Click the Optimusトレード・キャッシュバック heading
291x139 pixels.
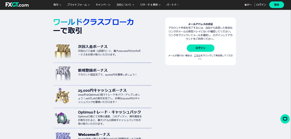click(109, 112)
